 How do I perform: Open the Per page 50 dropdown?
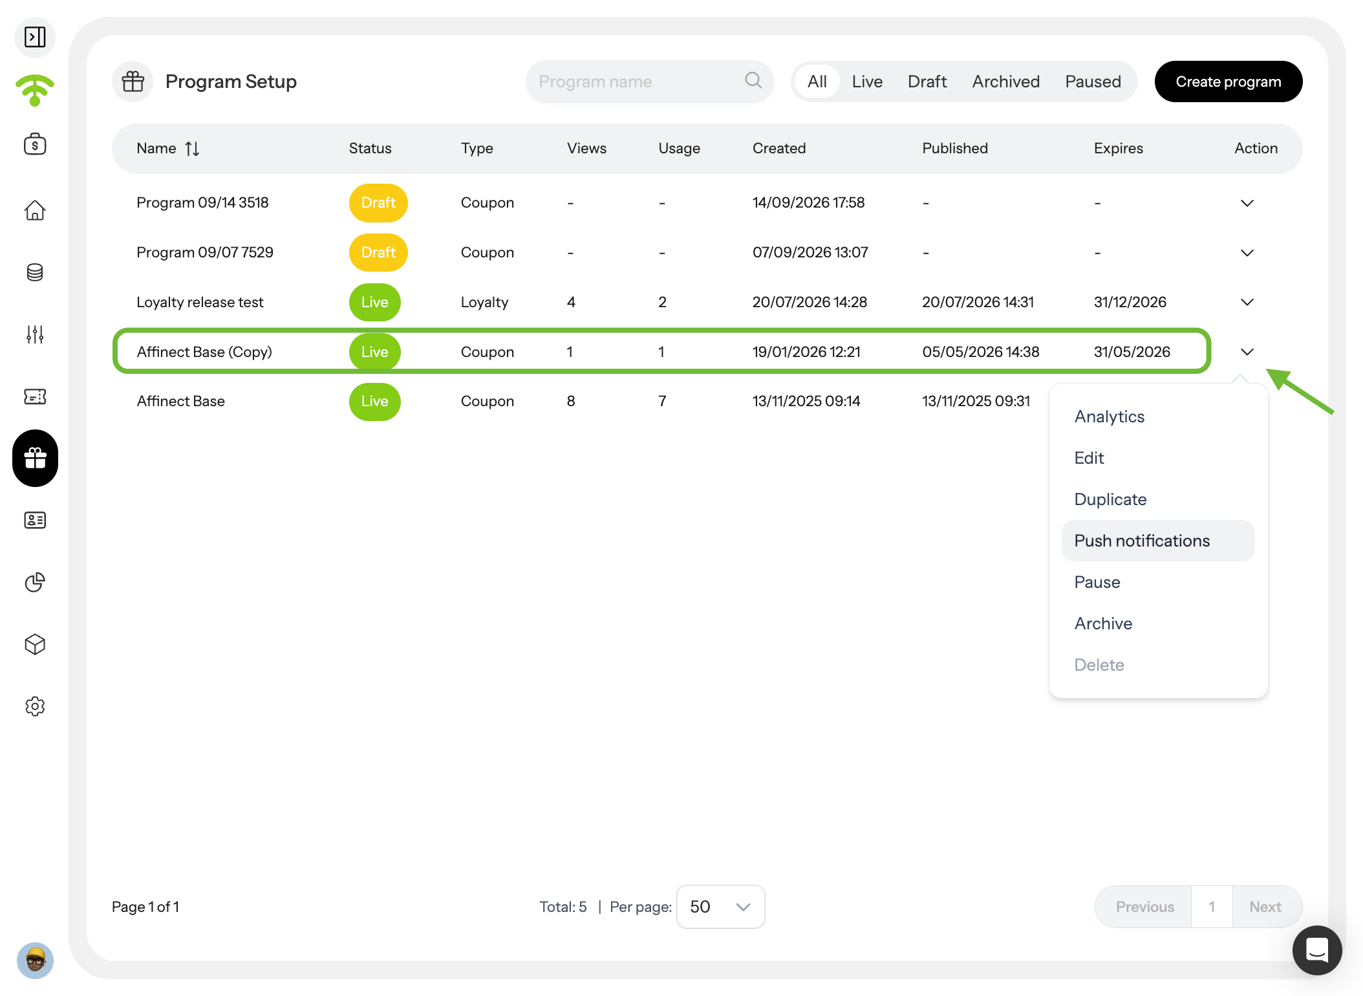pyautogui.click(x=720, y=907)
